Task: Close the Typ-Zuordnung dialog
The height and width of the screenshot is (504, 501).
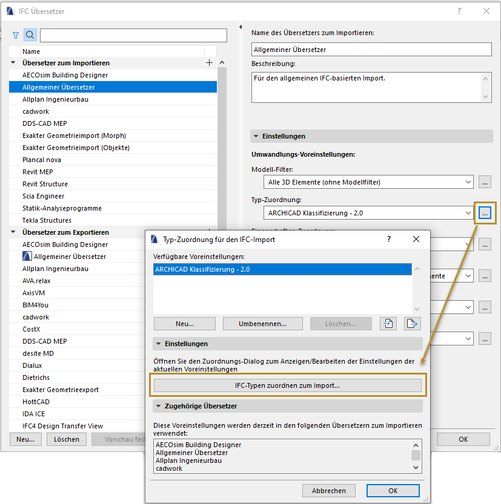Action: click(416, 239)
